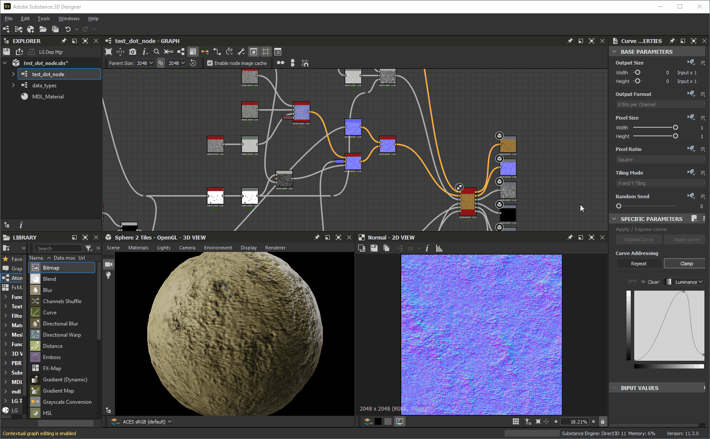This screenshot has height=439, width=710.
Task: Click the wrench tools icon in the graph toolbar
Action: [x=241, y=52]
